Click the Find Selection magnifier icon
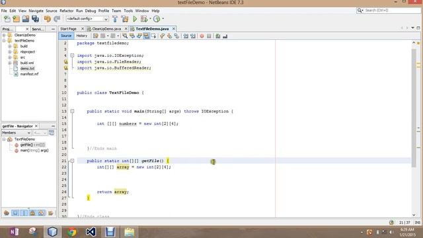This screenshot has width=423, height=238. [x=125, y=36]
